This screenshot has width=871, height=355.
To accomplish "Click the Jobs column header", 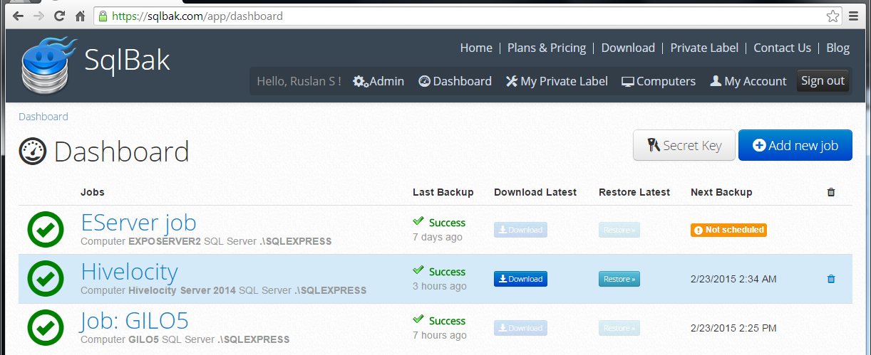I will click(93, 192).
